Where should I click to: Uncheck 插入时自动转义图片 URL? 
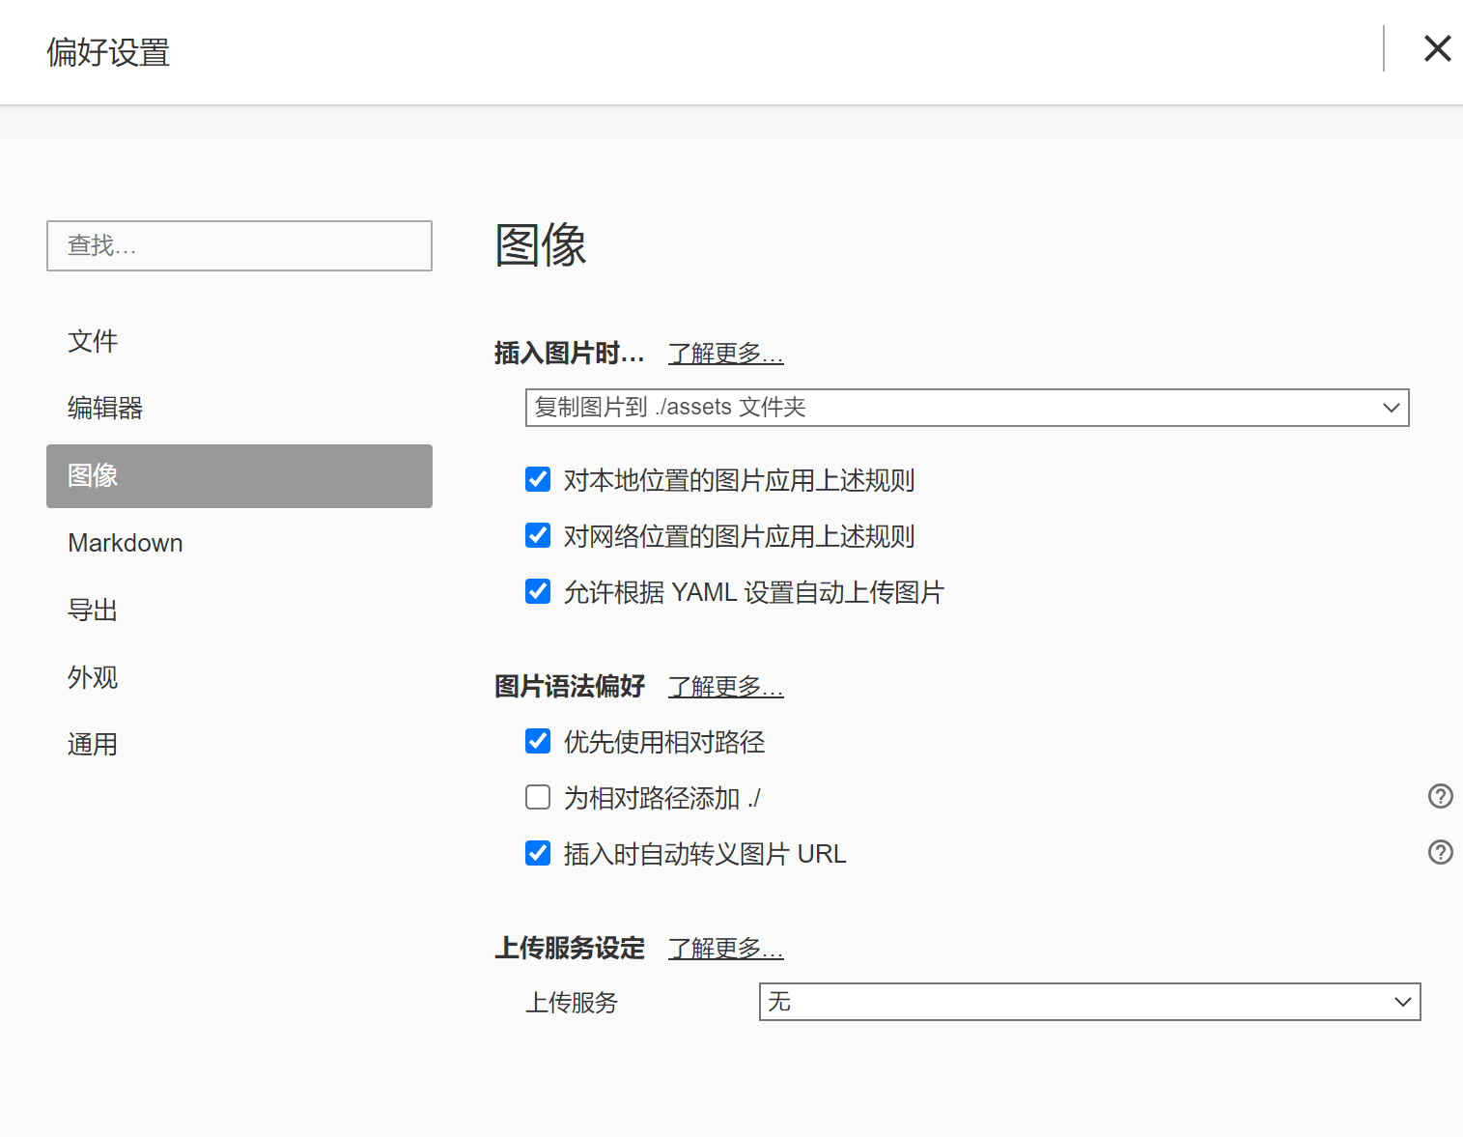538,853
